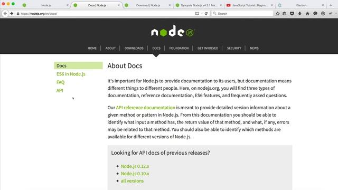The width and height of the screenshot is (338, 190).
Task: Open a new tab with the plus button
Action: point(331,5)
